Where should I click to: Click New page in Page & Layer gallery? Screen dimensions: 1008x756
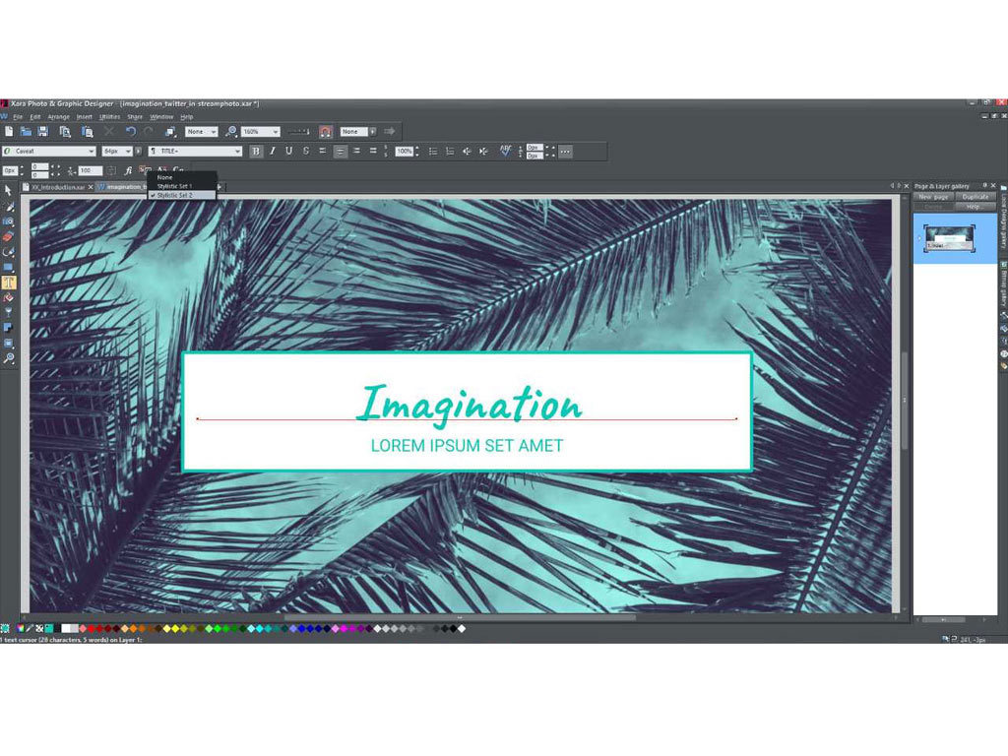(933, 197)
